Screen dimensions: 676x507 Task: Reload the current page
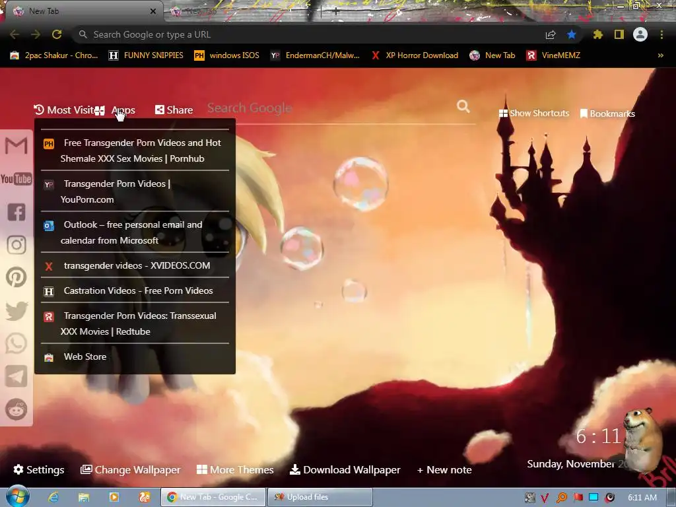(x=57, y=34)
